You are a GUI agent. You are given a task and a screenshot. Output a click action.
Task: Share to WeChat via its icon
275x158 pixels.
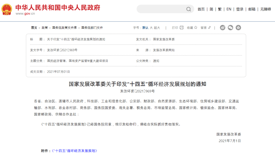pos(230,28)
